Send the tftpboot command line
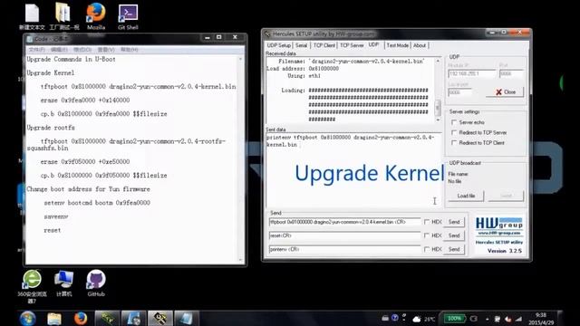Image resolution: width=580 pixels, height=326 pixels. point(454,222)
